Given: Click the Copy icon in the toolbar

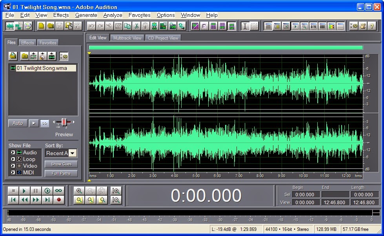Looking at the screenshot, I should coord(127,26).
